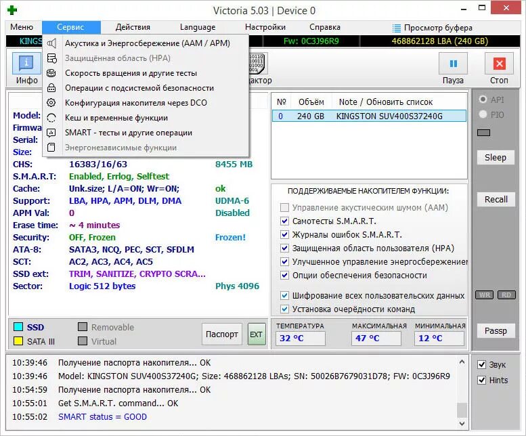Open Просмотр буфера

[433, 28]
